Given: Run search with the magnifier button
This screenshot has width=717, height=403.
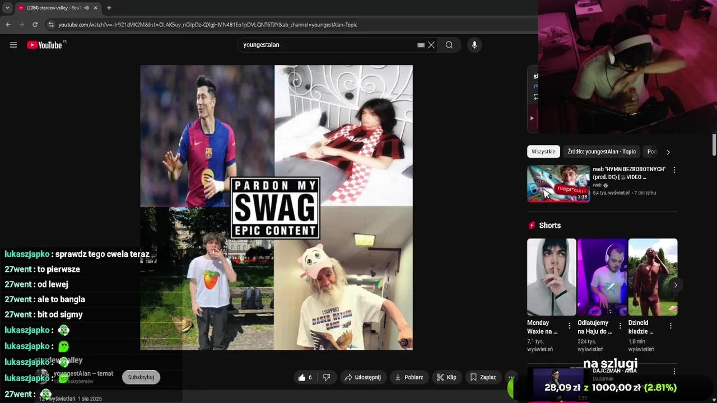Looking at the screenshot, I should 449,45.
